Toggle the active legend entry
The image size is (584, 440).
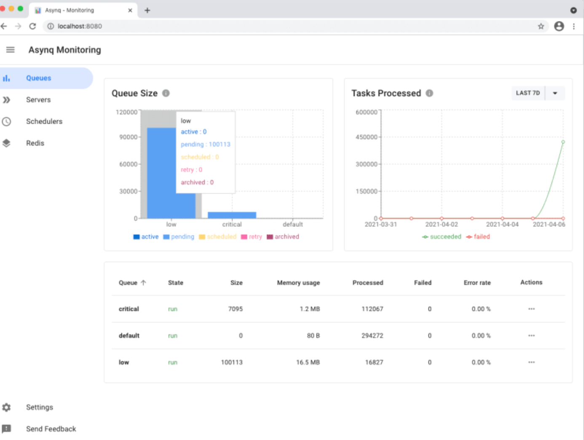click(x=146, y=237)
